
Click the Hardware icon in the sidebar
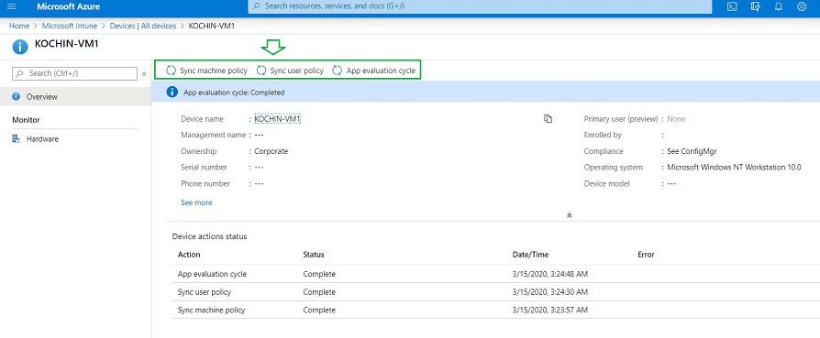17,139
